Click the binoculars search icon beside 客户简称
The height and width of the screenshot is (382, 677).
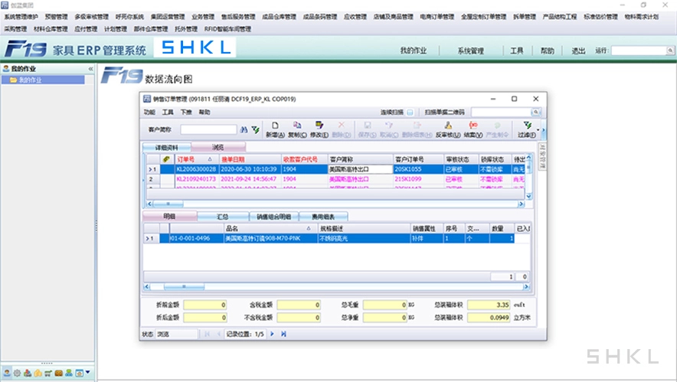point(244,129)
